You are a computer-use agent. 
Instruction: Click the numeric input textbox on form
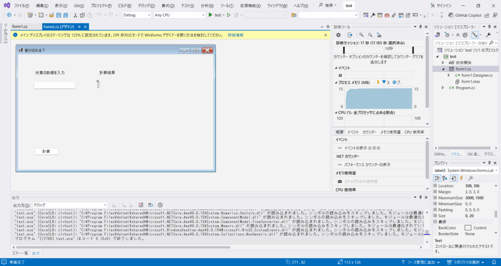(x=54, y=85)
